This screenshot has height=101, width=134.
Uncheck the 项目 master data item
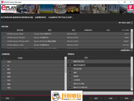coord(4,88)
